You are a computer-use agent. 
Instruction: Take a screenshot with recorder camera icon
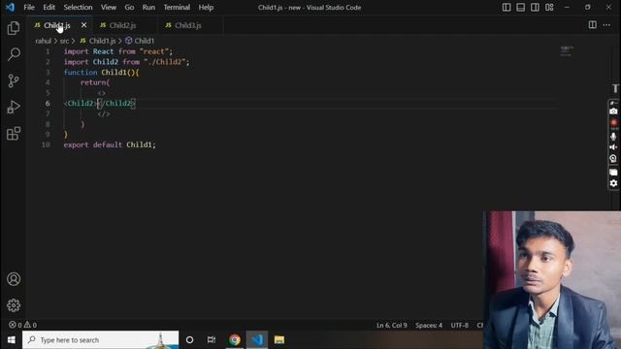(613, 111)
